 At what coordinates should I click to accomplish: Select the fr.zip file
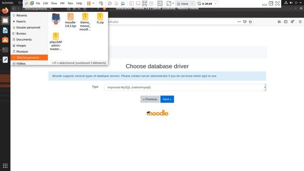100,19
